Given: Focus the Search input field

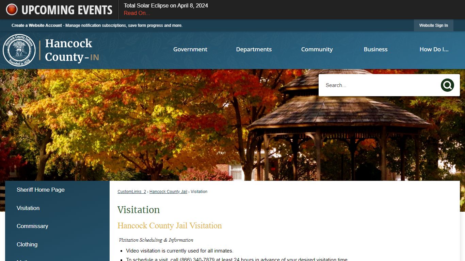Looking at the screenshot, I should coord(380,85).
